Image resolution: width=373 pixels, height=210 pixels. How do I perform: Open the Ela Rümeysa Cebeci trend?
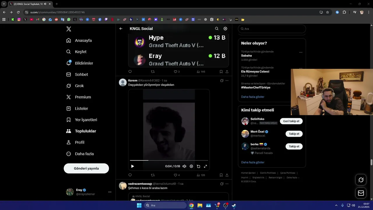coord(255,71)
